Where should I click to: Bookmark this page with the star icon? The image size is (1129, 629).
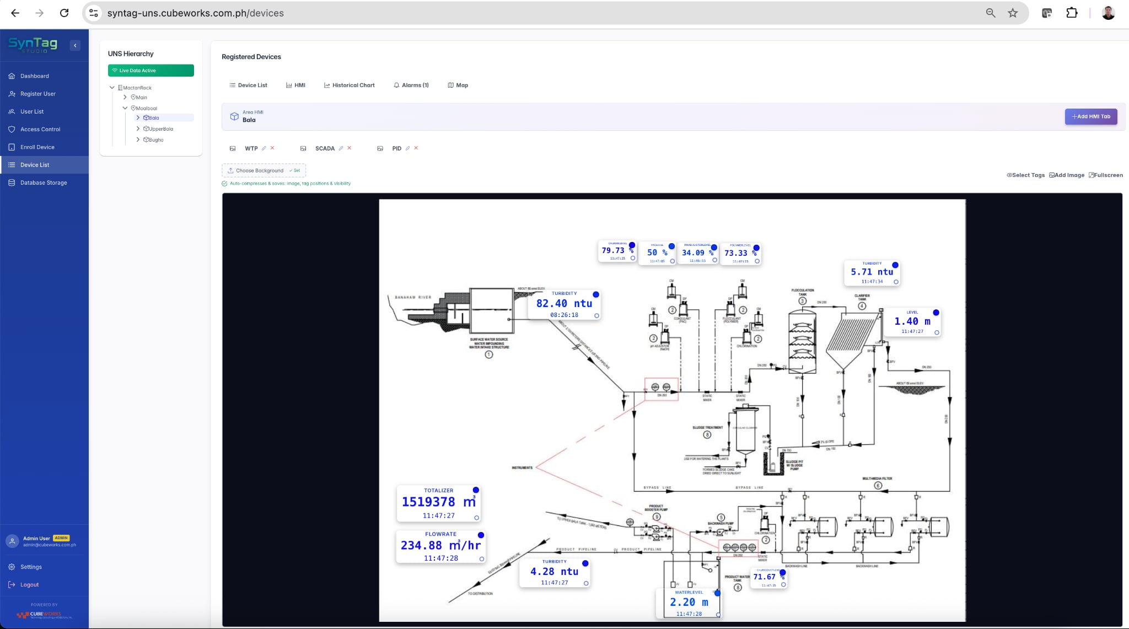pos(1013,13)
